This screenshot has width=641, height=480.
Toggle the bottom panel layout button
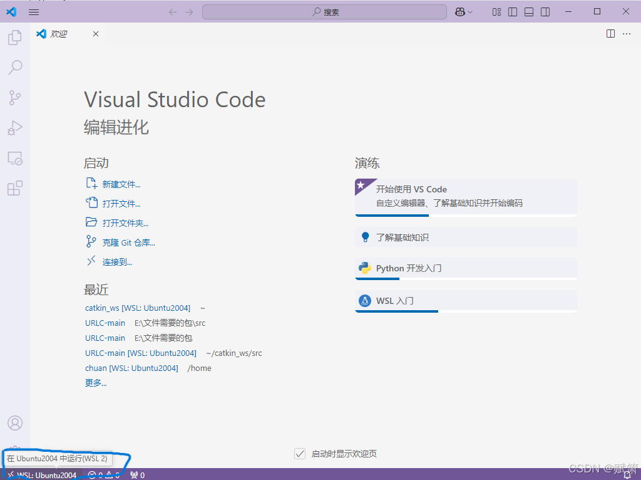[x=529, y=12]
